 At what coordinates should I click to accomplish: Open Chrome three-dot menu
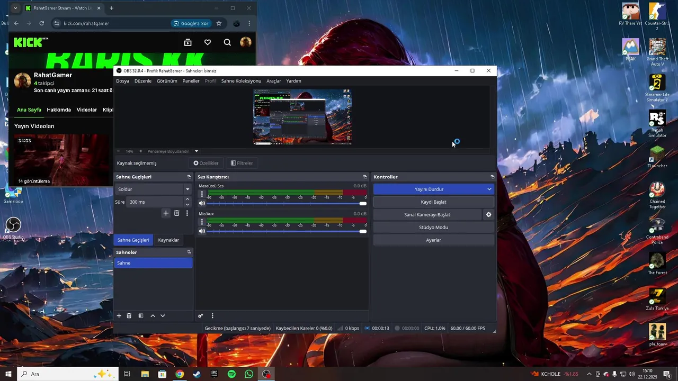click(249, 23)
